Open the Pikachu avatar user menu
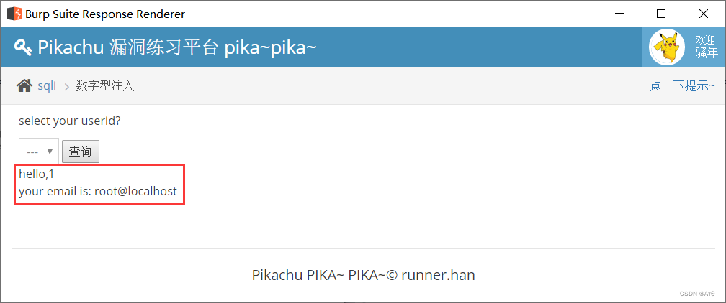 (x=667, y=47)
